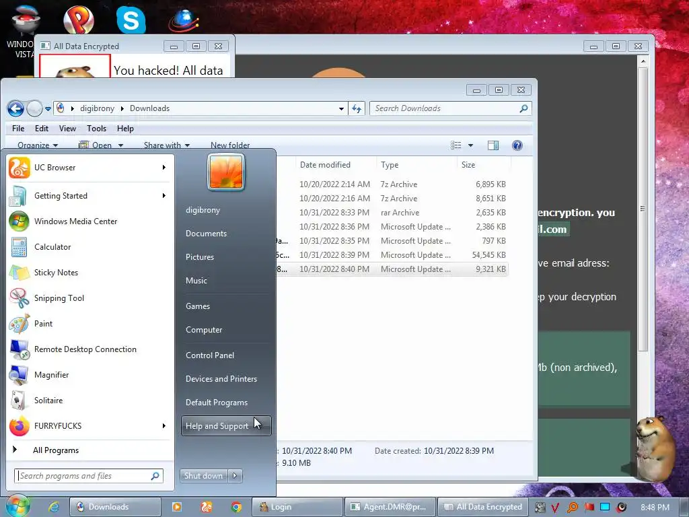689x517 pixels.
Task: Select the rar Archive file row
Action: pos(392,213)
